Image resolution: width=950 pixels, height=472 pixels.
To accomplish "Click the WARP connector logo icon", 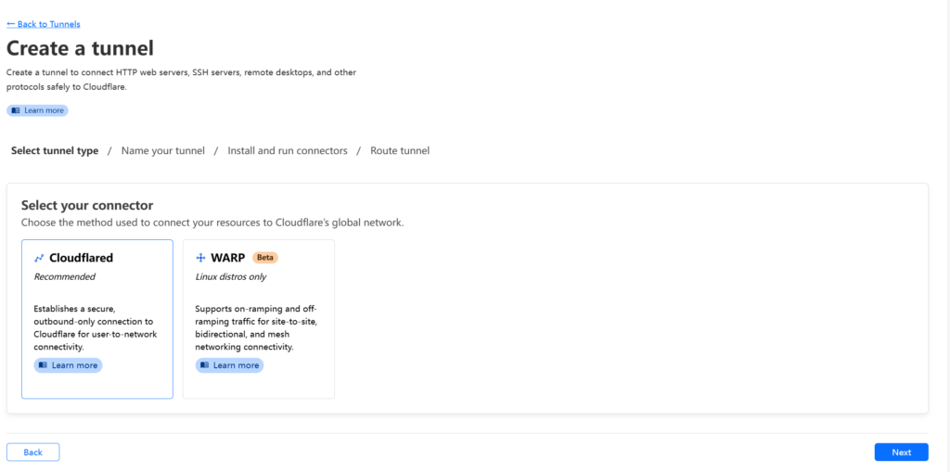I will [200, 258].
